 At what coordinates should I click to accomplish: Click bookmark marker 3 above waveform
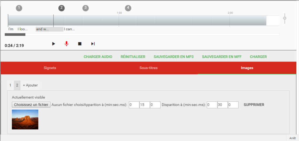coord(86,8)
